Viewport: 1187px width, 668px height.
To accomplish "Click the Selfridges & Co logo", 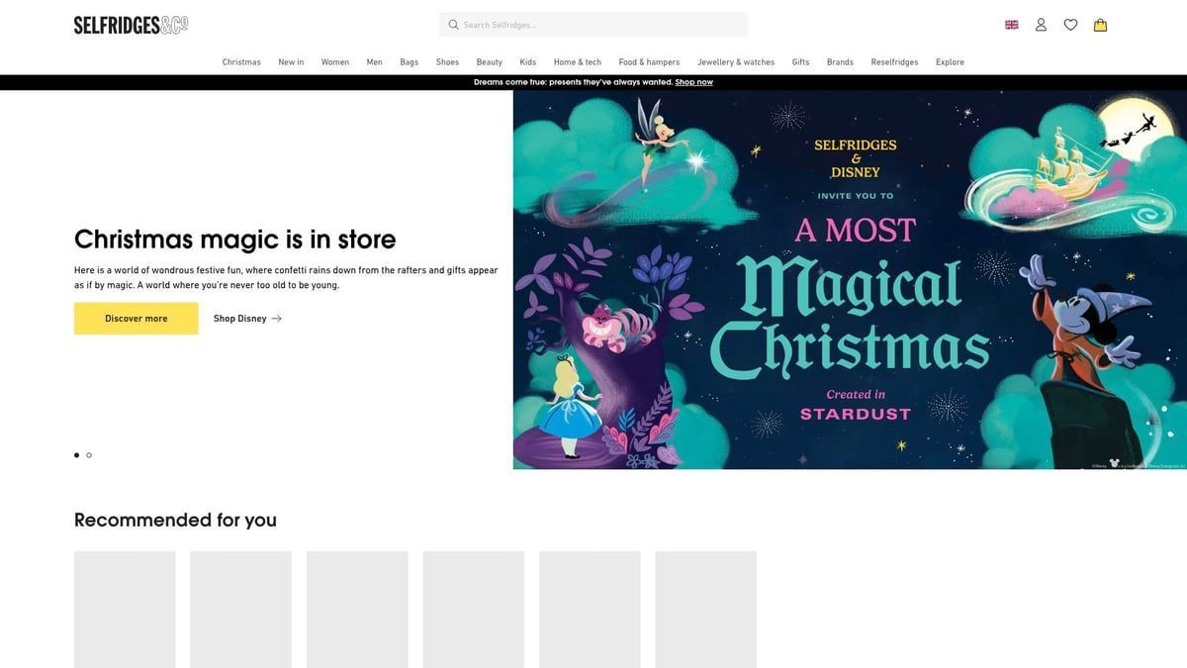I will pyautogui.click(x=131, y=22).
